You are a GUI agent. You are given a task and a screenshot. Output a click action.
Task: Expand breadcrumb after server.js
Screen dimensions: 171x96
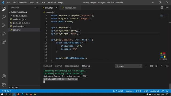[57, 12]
